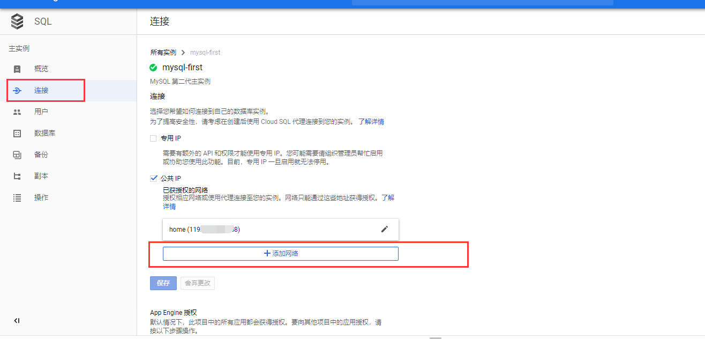The height and width of the screenshot is (339, 705).
Task: Click the 已获授权的网络 heading
Action: (x=185, y=190)
